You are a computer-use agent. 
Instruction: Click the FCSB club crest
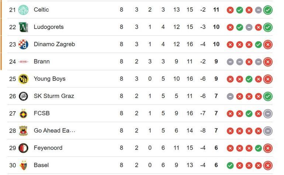click(x=23, y=113)
